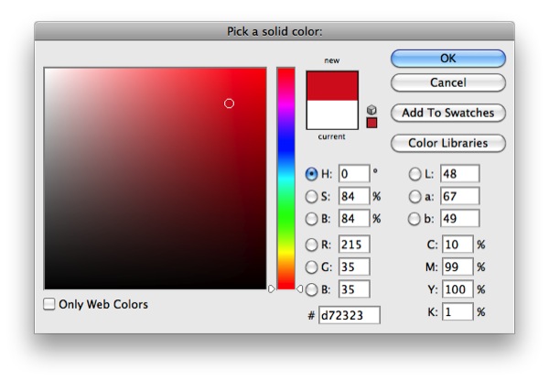549x381 pixels.
Task: Click the out-of-gamut warning cube icon
Action: 371,110
